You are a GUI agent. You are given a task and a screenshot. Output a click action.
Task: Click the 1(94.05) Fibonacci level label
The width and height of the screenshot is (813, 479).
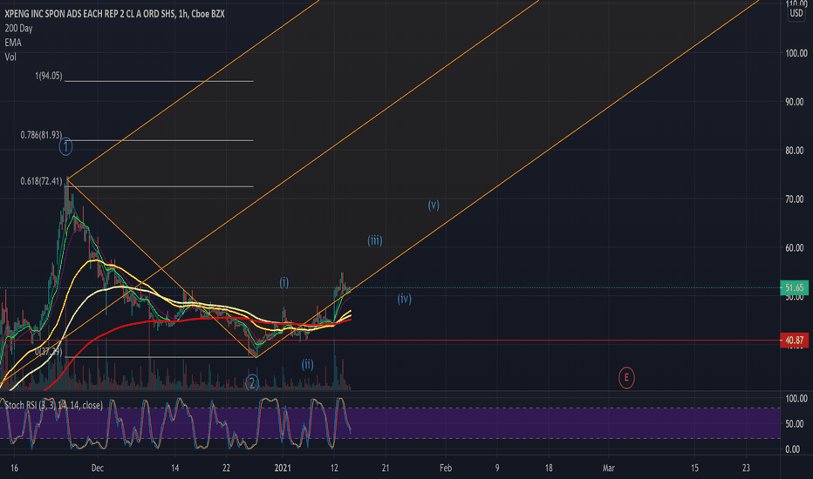click(49, 76)
